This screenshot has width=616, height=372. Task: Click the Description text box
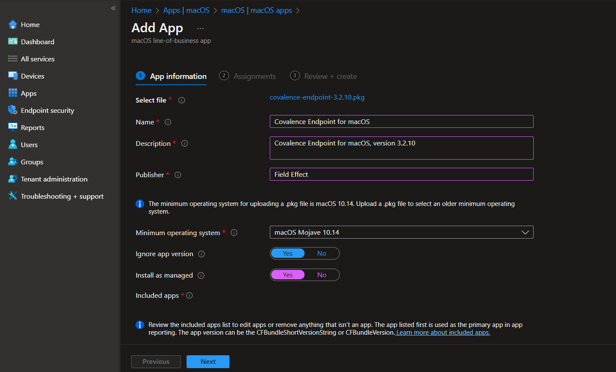(402, 148)
